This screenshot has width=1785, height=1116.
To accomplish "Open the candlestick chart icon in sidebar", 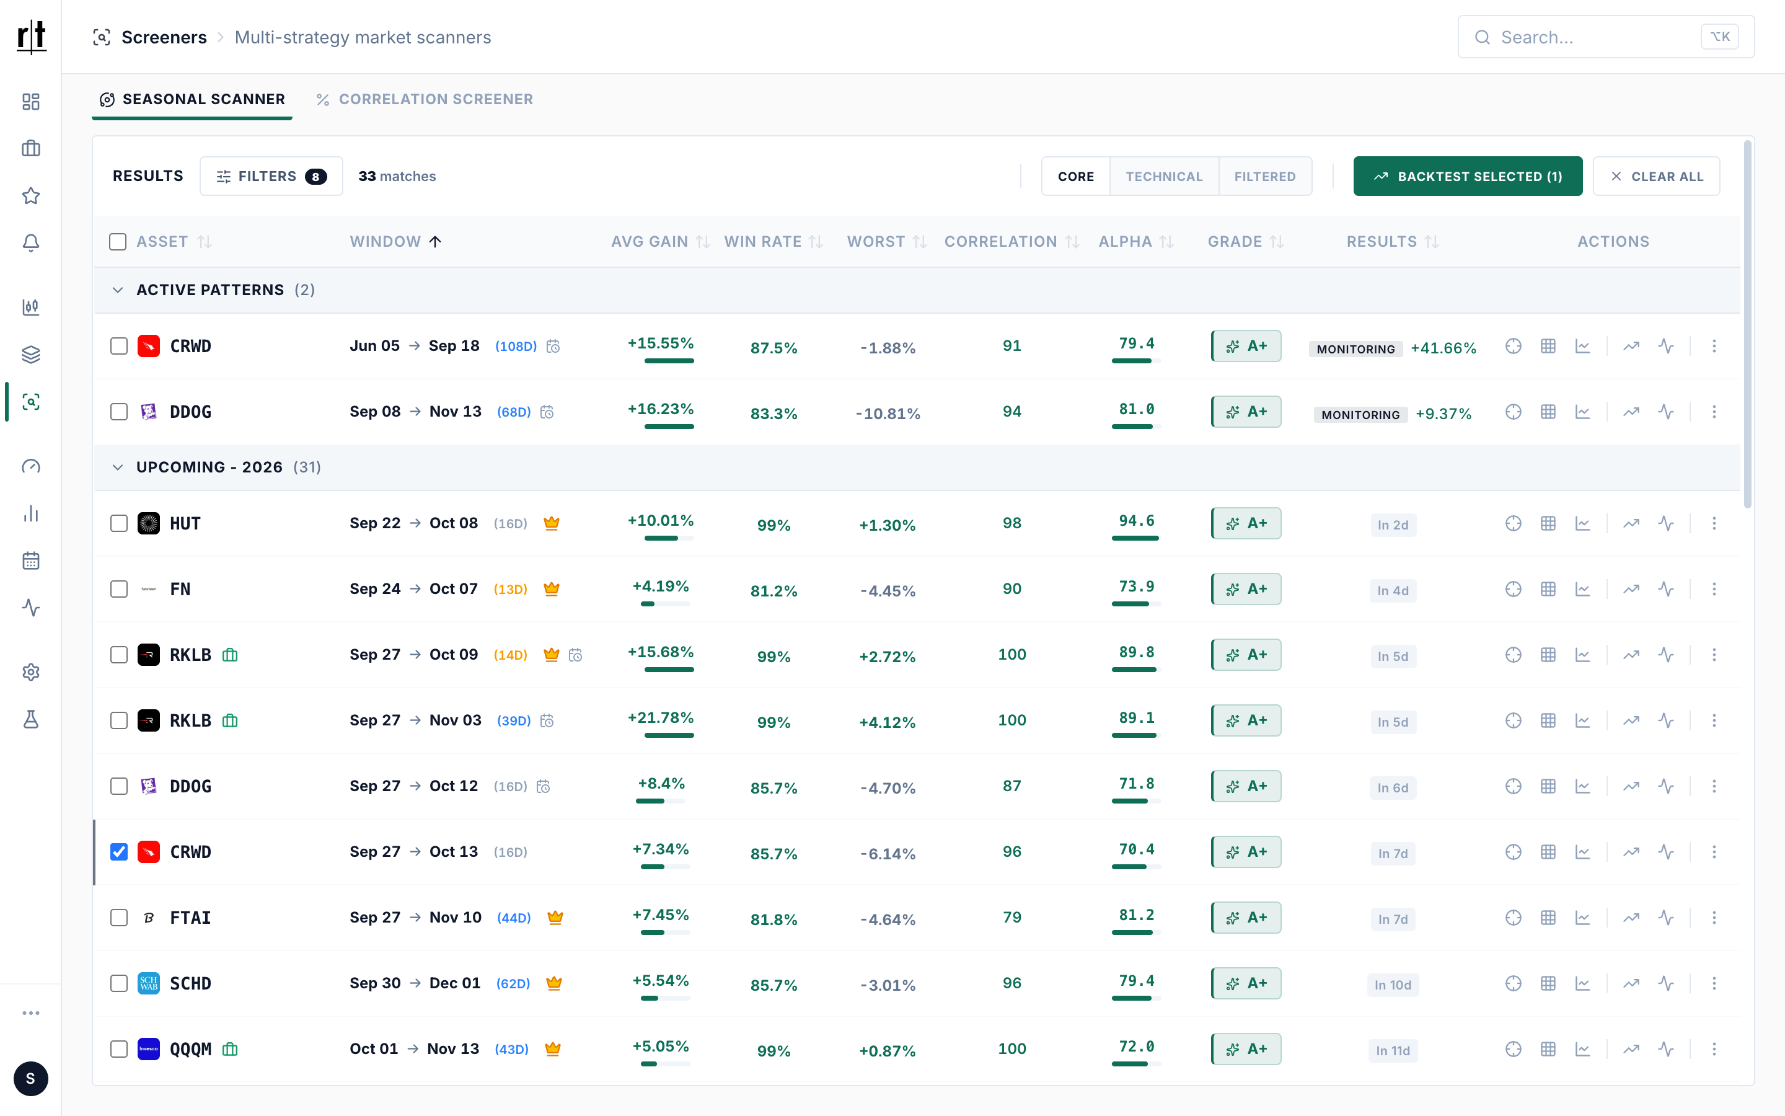I will (31, 307).
